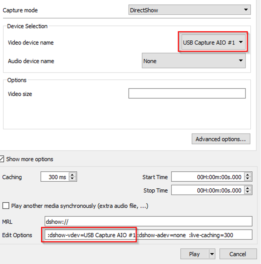Open the Play button dropdown arrow
The height and width of the screenshot is (264, 261).
coord(212,254)
